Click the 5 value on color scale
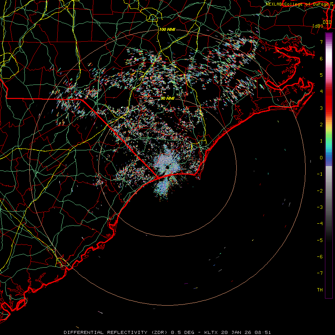Screen dimensions: 335x335 click(321, 75)
